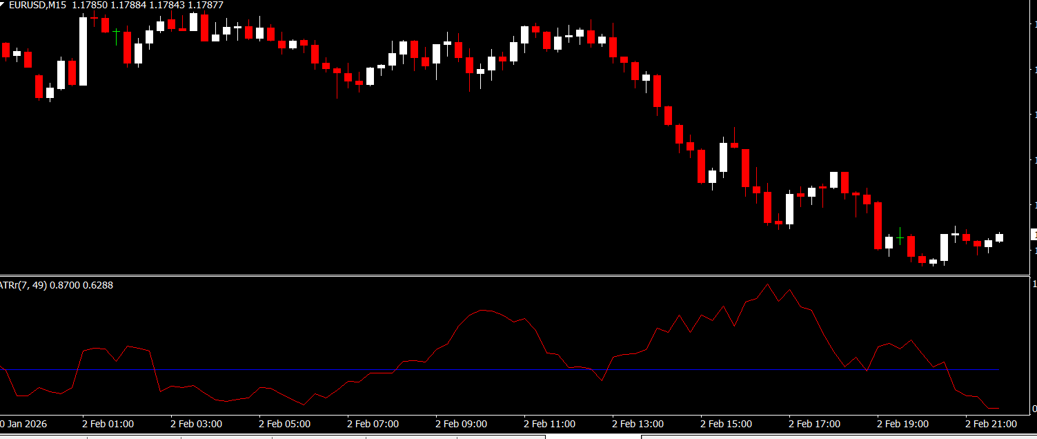Click the chart shift triangle beside EURUSD,M15
1037x439 pixels.
click(x=2, y=4)
